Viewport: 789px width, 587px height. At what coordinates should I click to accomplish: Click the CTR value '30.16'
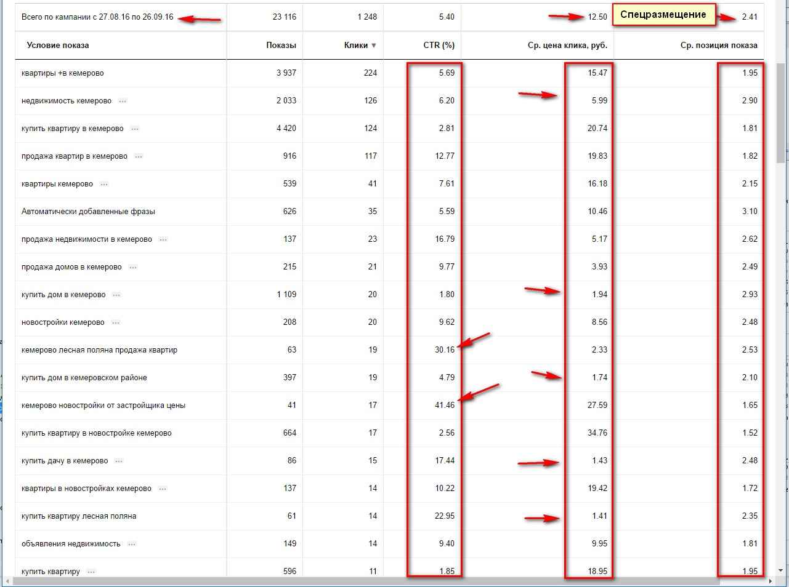[x=445, y=350]
